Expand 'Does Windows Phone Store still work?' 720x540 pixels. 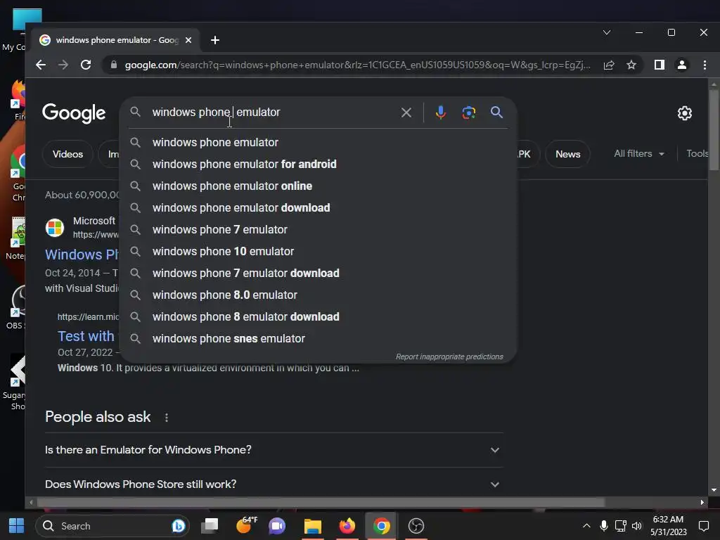pos(274,484)
